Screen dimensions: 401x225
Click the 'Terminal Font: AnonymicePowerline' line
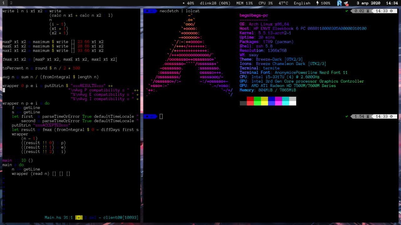[x=294, y=72]
